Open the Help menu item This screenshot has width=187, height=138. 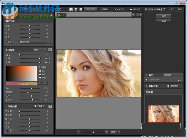click(180, 9)
